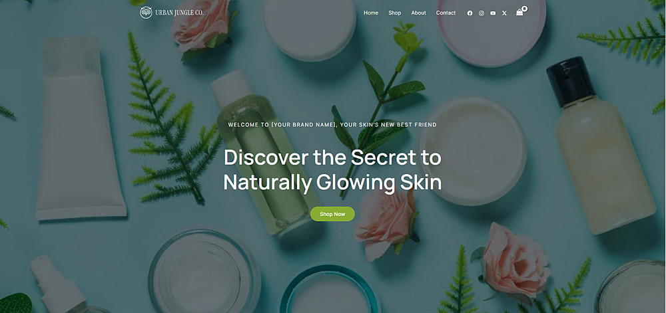This screenshot has height=313, width=666.
Task: Select the Discover the Secret headline
Action: [x=332, y=170]
